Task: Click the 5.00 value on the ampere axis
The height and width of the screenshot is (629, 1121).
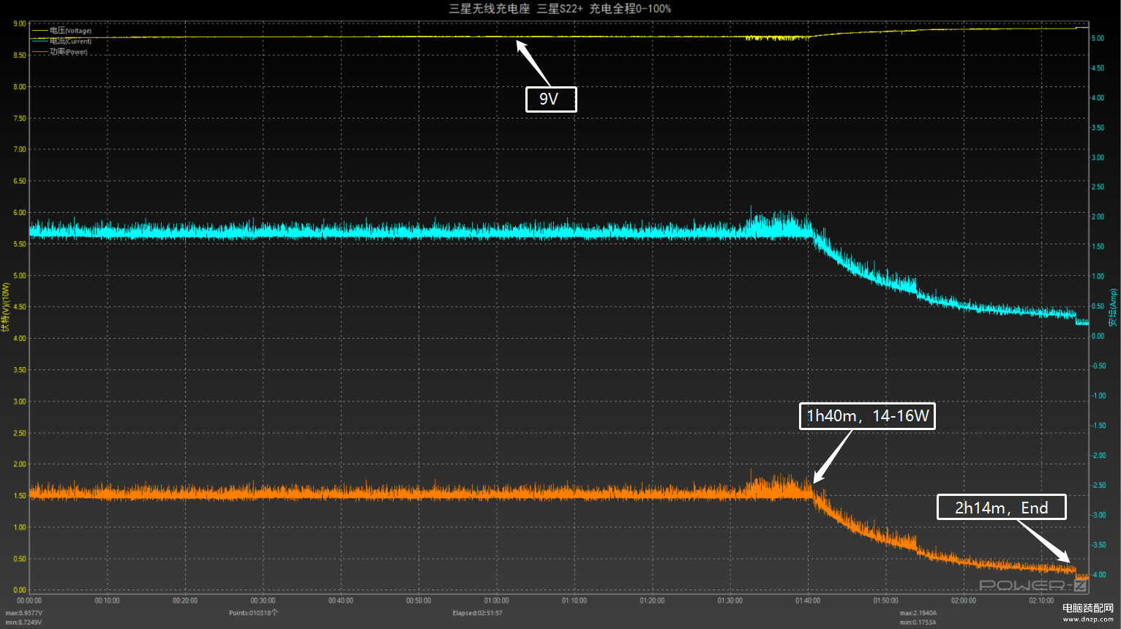Action: point(1098,38)
